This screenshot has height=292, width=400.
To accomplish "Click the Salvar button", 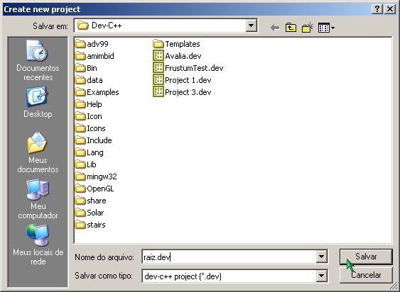I will point(366,257).
